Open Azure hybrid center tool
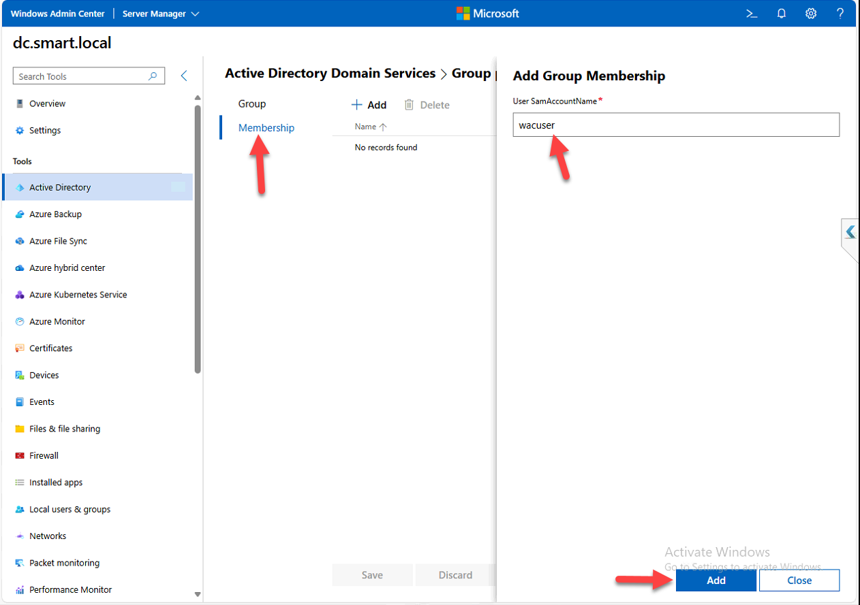 point(97,267)
